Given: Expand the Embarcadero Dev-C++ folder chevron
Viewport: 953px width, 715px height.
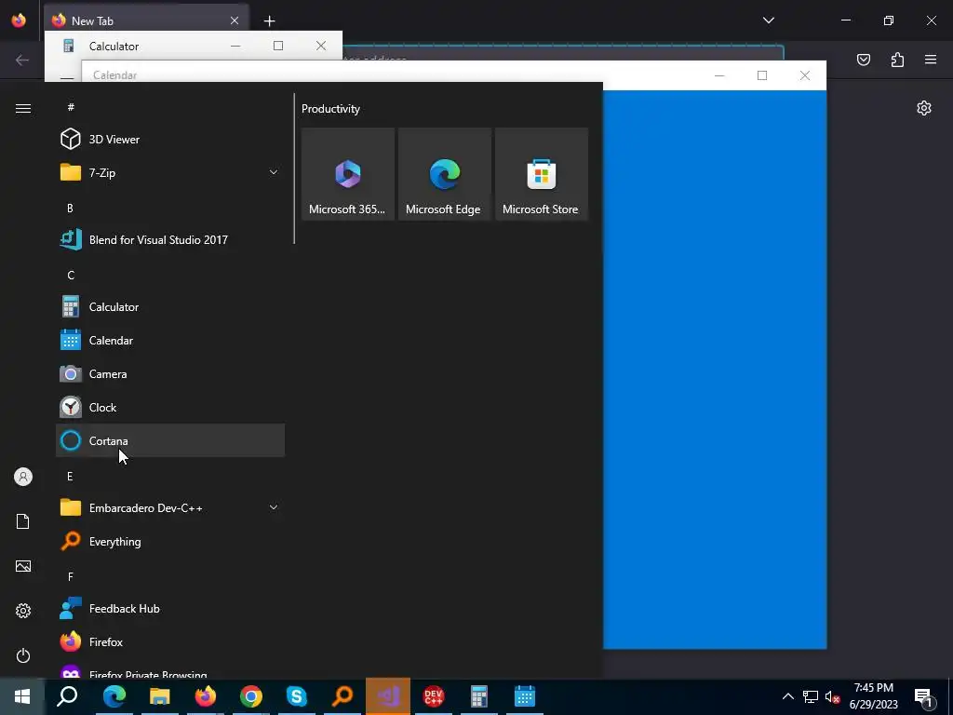Looking at the screenshot, I should tap(274, 507).
